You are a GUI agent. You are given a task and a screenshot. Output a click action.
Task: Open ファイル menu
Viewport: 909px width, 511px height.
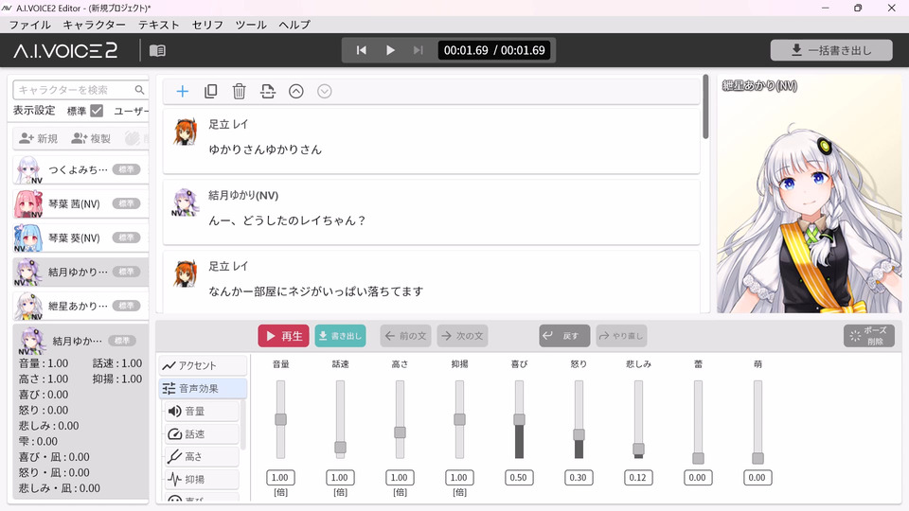pos(30,25)
